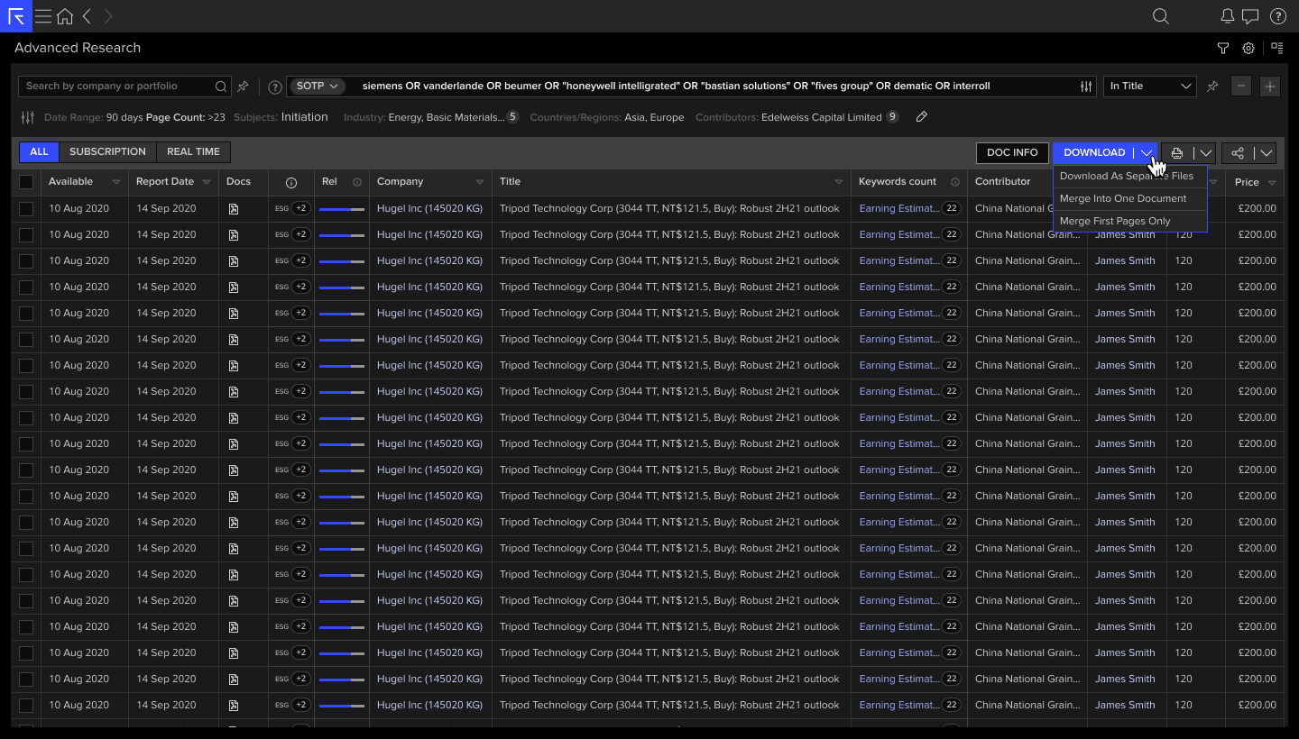The height and width of the screenshot is (739, 1299).
Task: Click the Countries/Regions Asia, Europe filter
Action: [607, 117]
